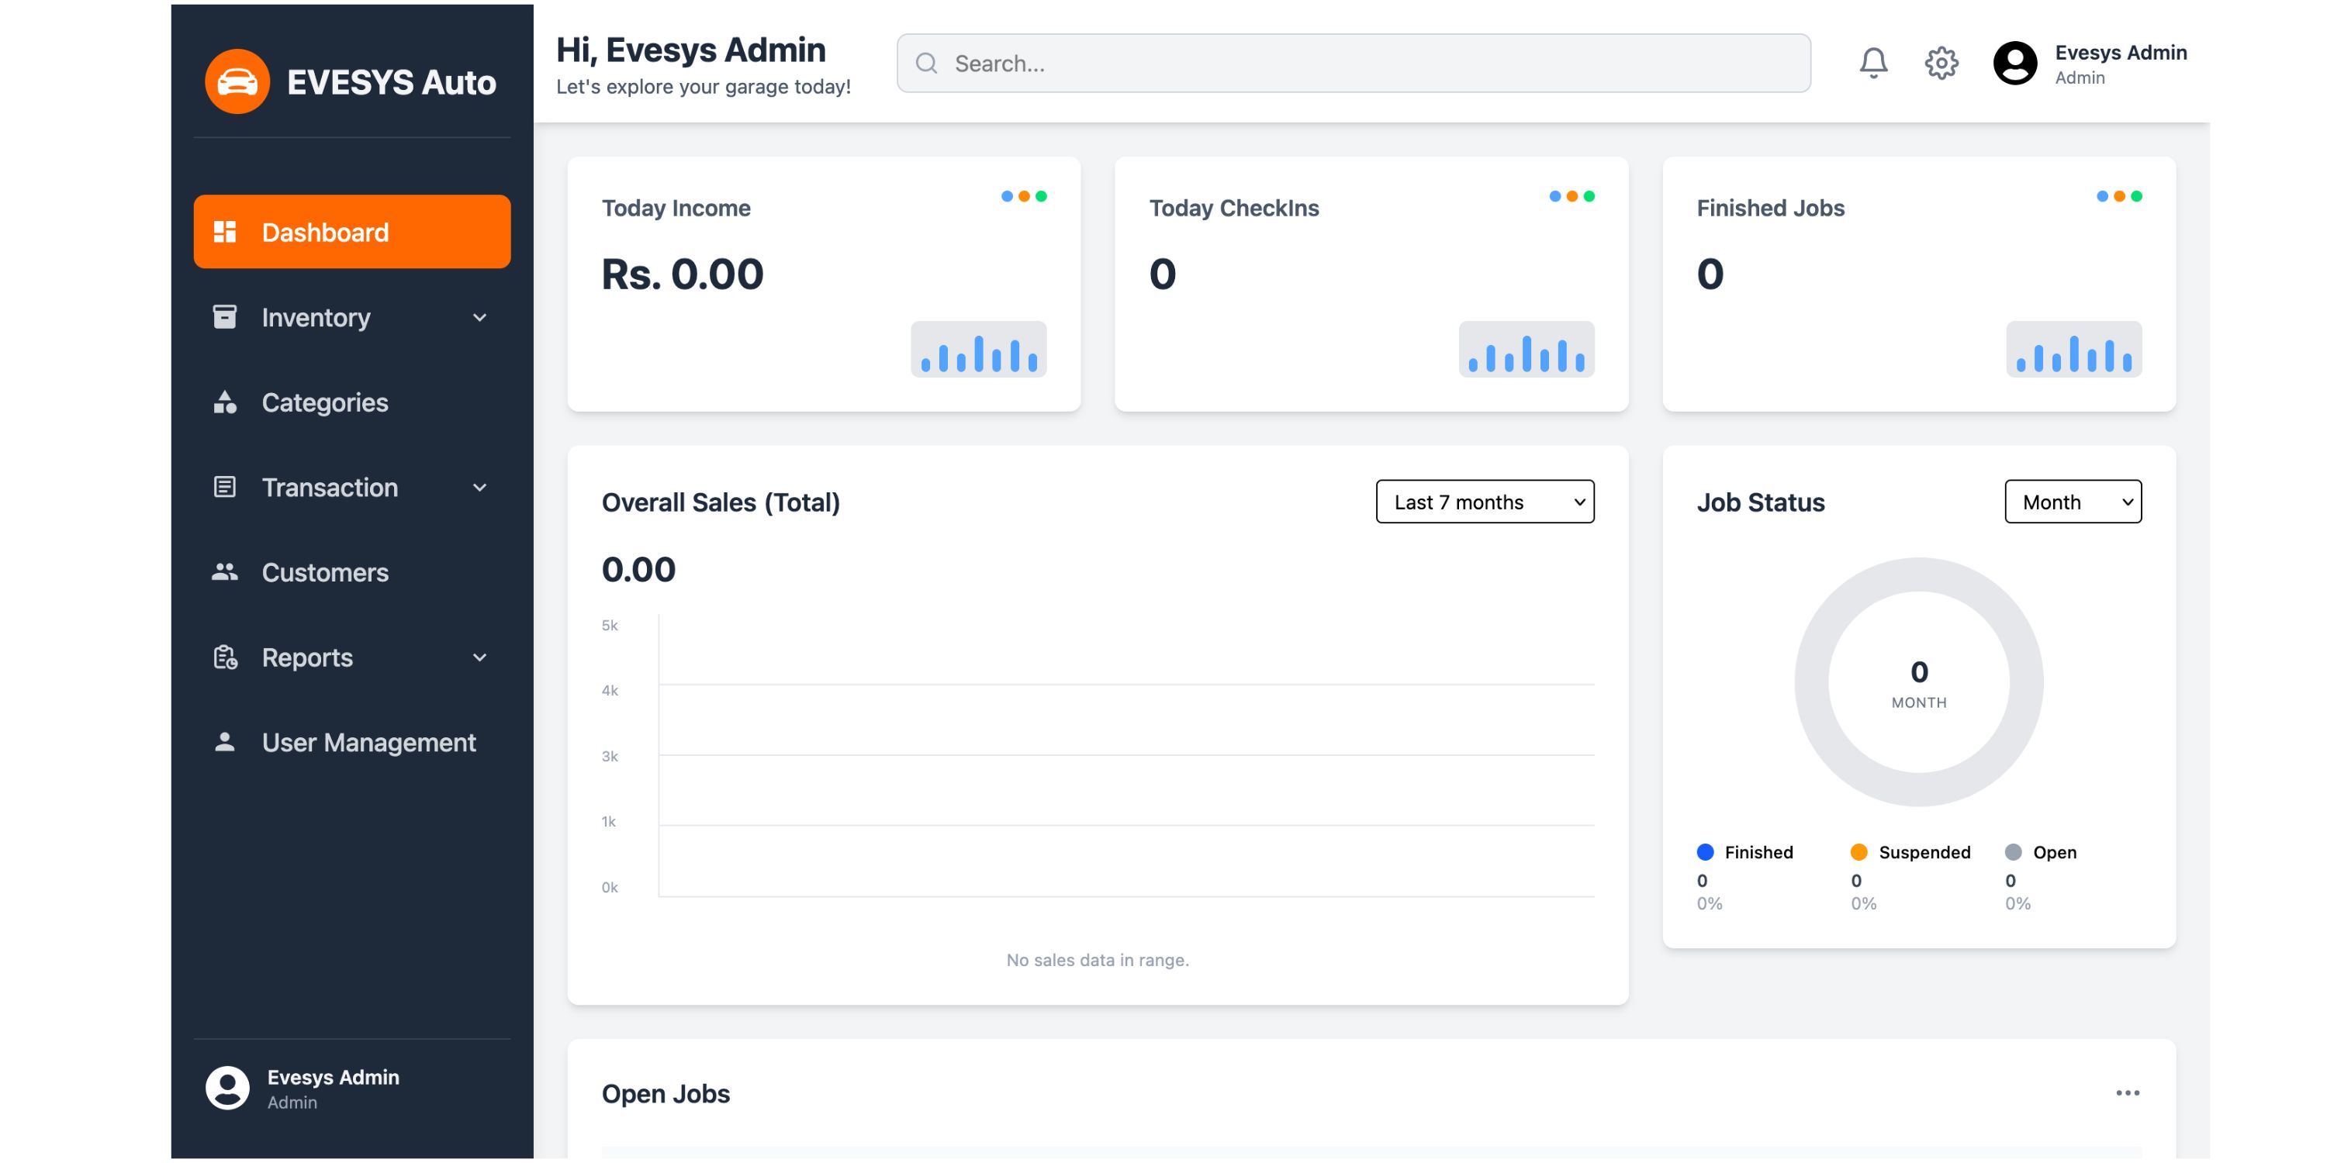This screenshot has width=2327, height=1163.
Task: Open the Categories page
Action: (324, 402)
